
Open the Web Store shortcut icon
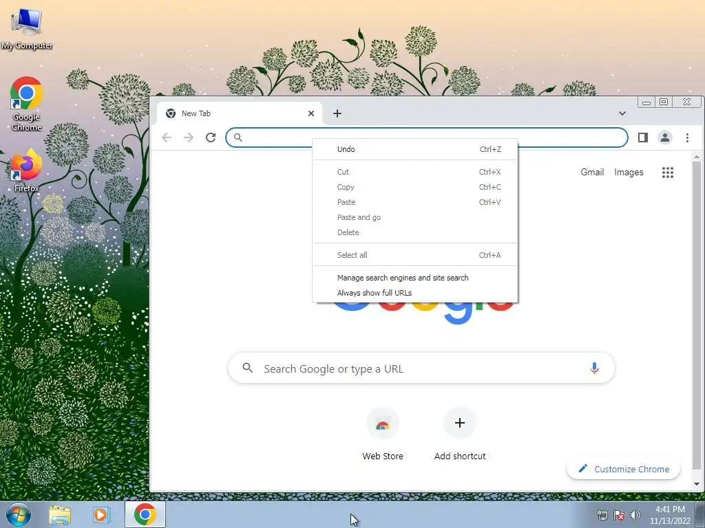coord(383,423)
